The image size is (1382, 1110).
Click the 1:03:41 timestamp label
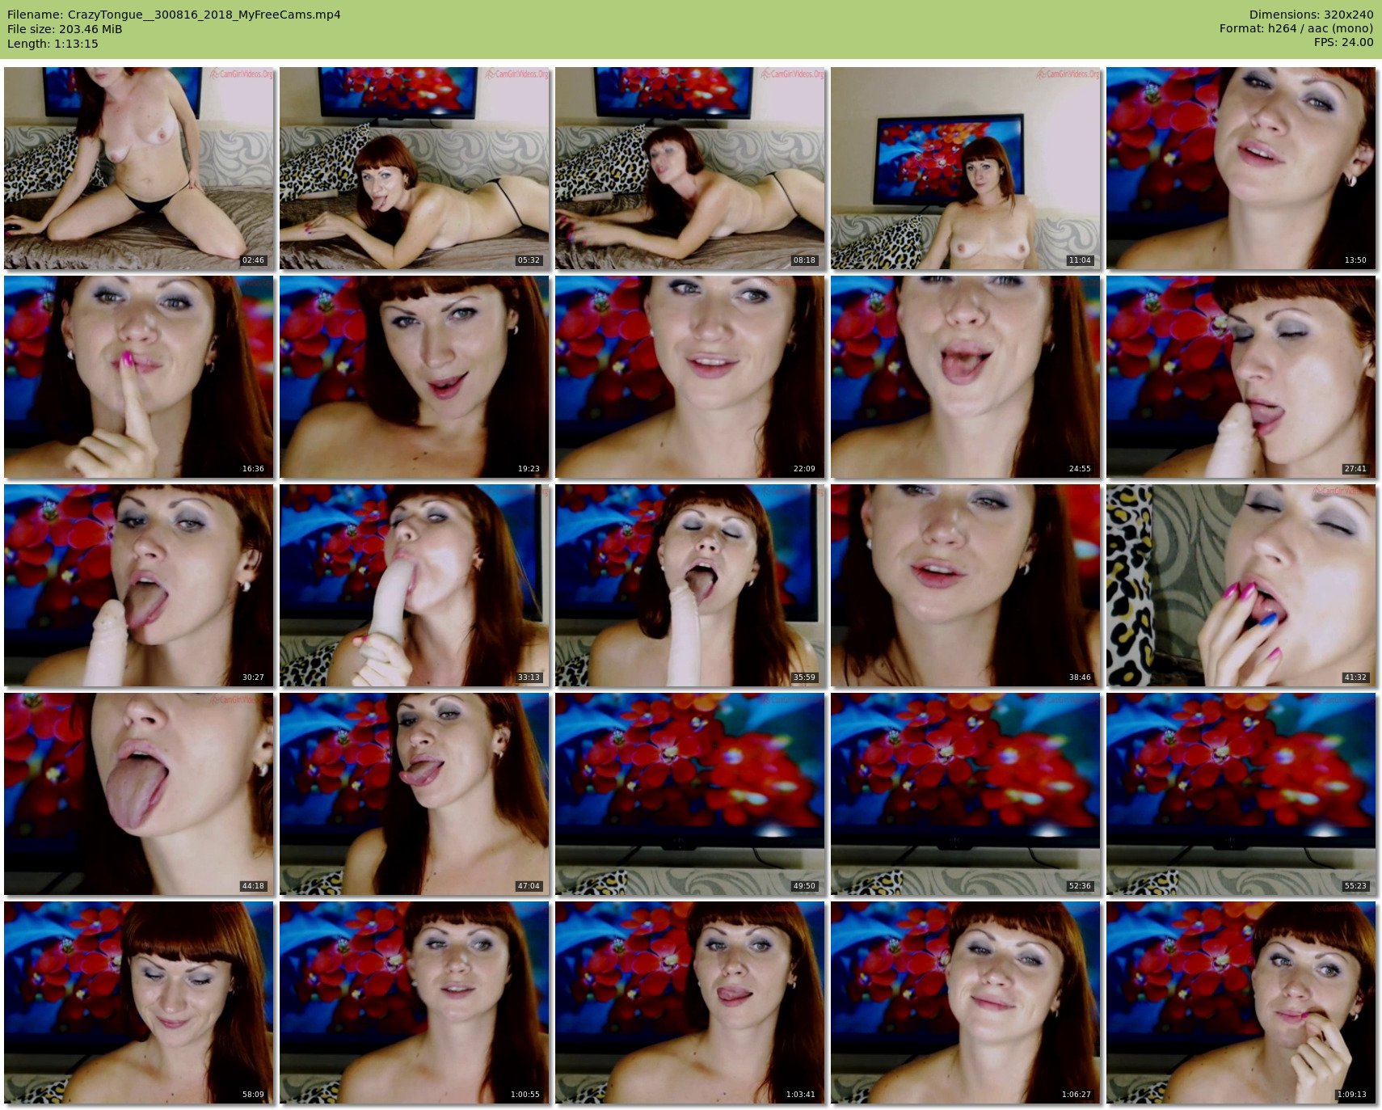[x=800, y=1095]
